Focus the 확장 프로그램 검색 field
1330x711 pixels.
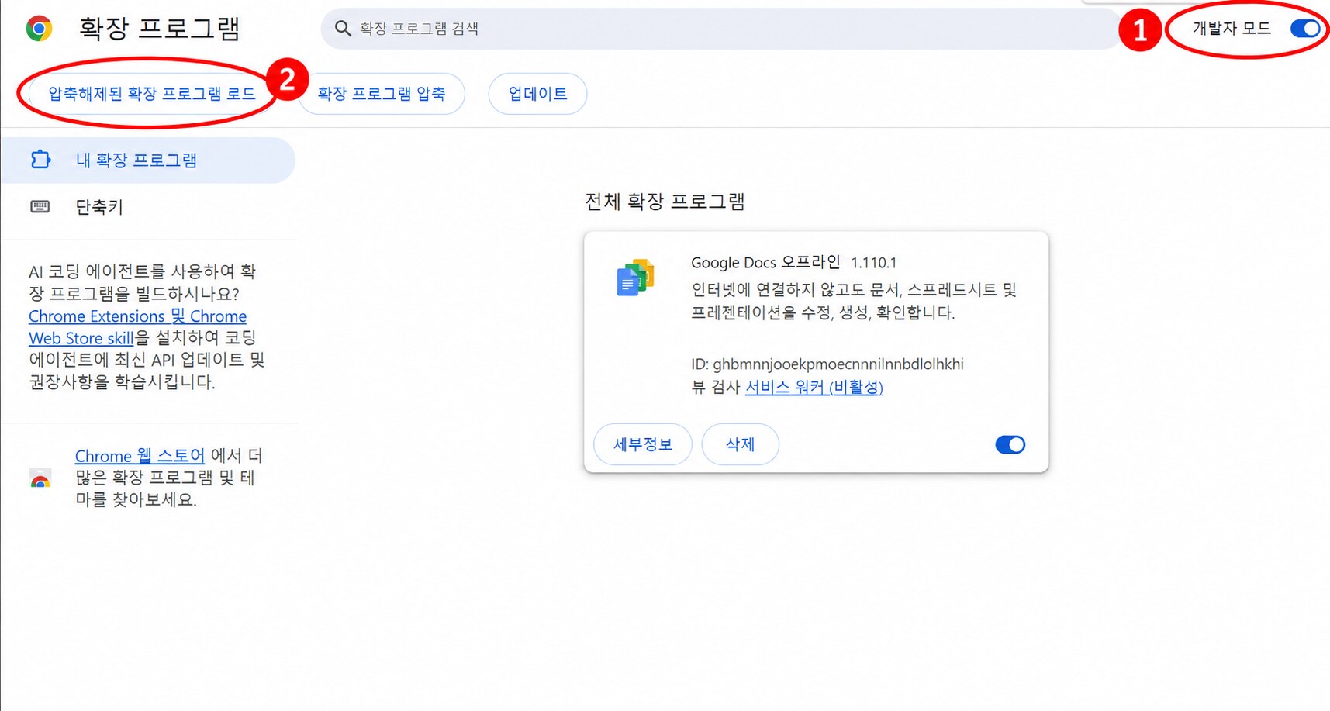click(x=721, y=29)
